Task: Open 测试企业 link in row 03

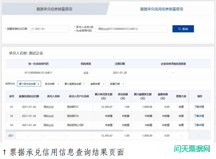Action: pyautogui.click(x=48, y=125)
